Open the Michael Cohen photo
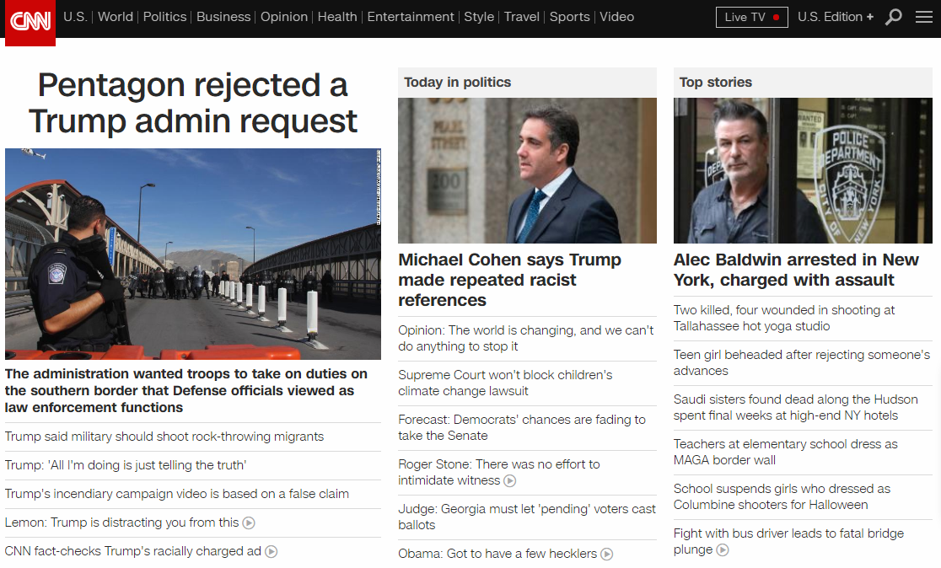Screen dimensions: 941x568 tap(527, 170)
